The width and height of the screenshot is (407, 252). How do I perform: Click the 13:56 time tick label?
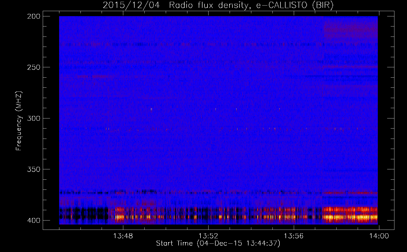click(294, 236)
